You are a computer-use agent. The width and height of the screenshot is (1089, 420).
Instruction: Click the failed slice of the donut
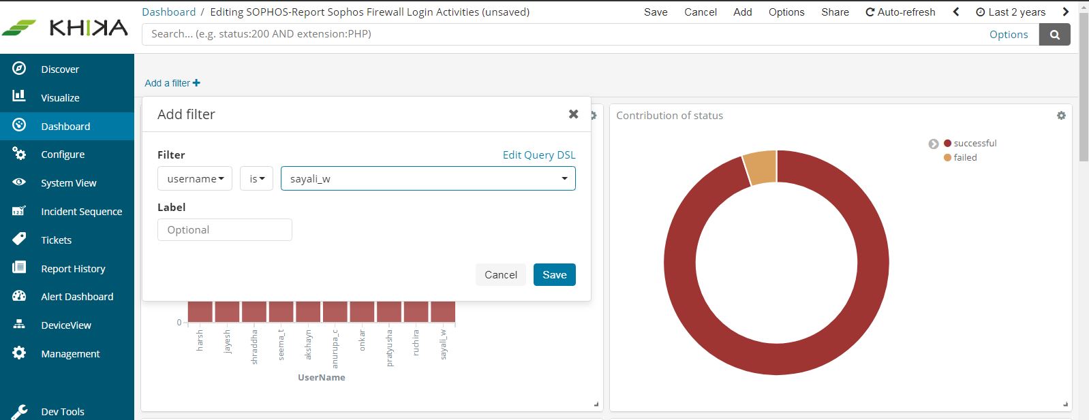pyautogui.click(x=761, y=167)
